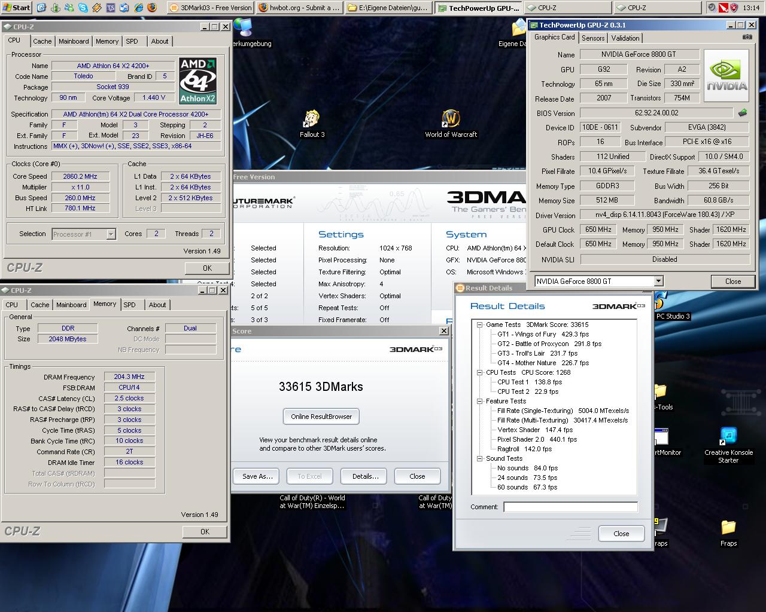This screenshot has width=766, height=612.
Task: Click the DRAM Frequency 204.3 MHz value
Action: coord(129,377)
